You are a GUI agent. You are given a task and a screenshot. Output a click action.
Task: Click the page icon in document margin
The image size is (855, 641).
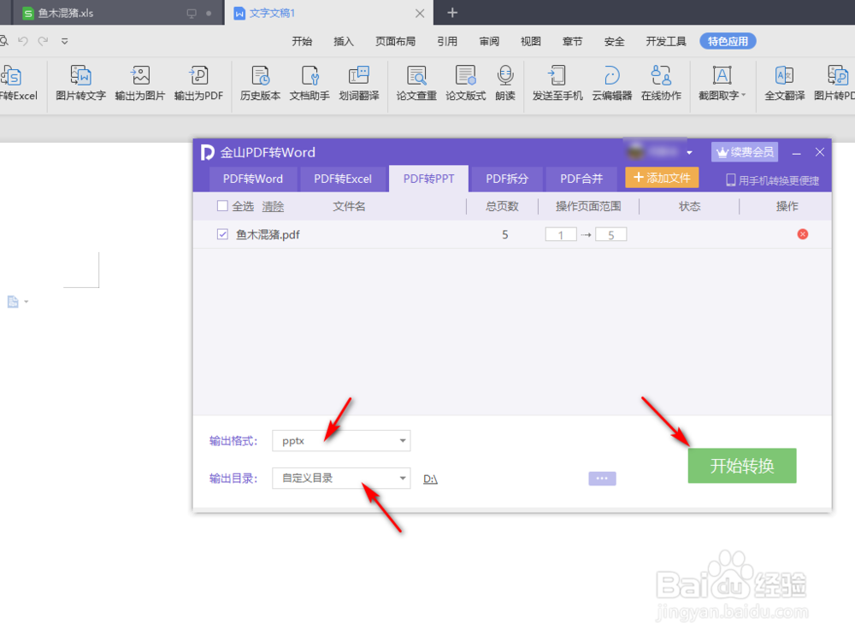tap(13, 302)
